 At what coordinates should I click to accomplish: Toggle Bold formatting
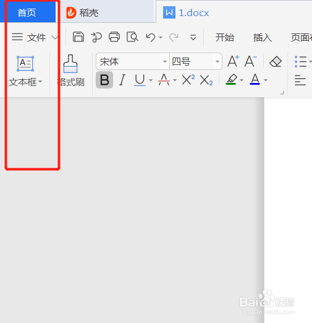[104, 80]
